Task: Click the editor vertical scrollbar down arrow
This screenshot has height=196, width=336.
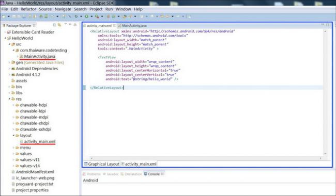Action: [325, 154]
